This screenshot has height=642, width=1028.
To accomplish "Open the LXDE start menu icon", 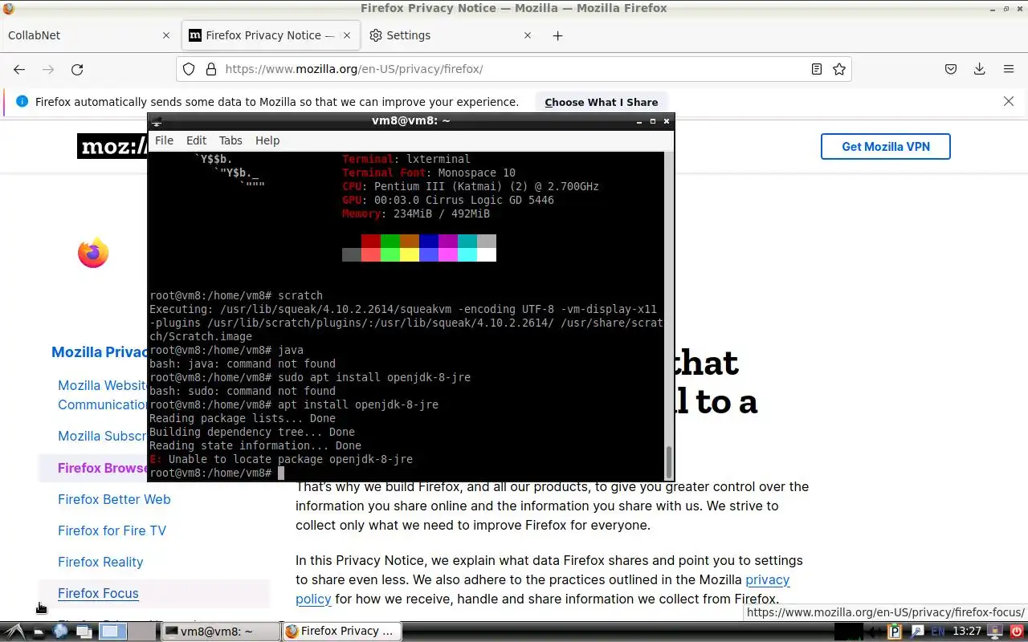I will 15,632.
